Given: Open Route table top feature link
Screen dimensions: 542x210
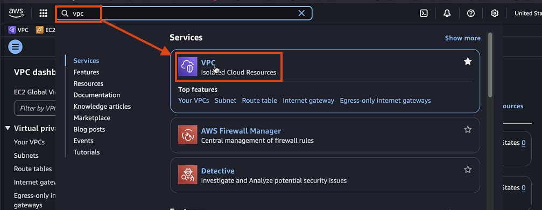Looking at the screenshot, I should coord(259,100).
